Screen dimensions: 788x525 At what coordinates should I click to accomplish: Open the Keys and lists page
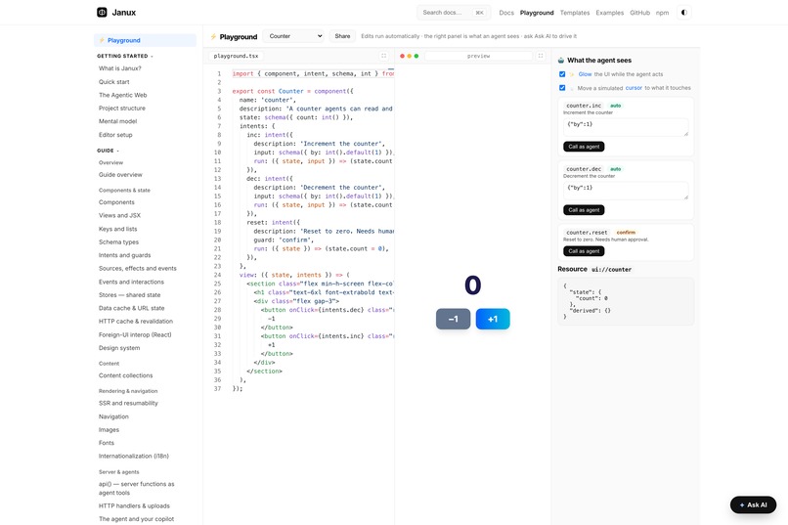click(x=117, y=229)
